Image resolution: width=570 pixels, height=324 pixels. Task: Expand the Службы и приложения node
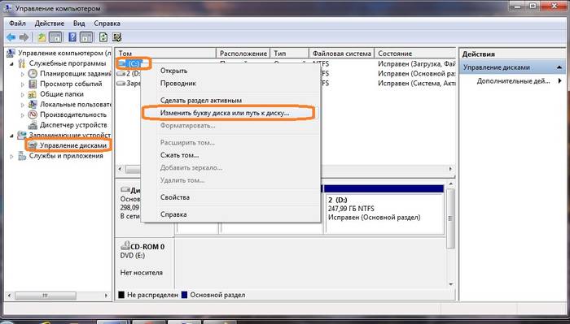click(x=11, y=156)
